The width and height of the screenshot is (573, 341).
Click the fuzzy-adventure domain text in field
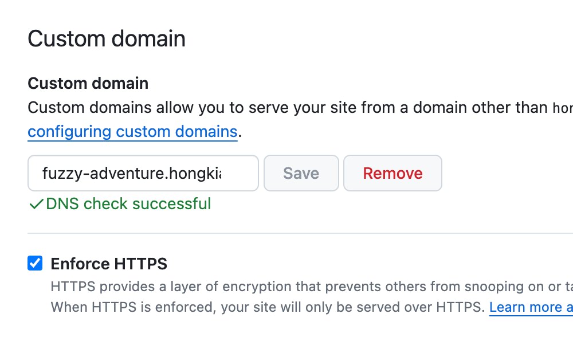tap(132, 173)
